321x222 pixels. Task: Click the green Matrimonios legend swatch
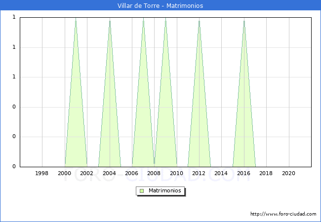142,191
